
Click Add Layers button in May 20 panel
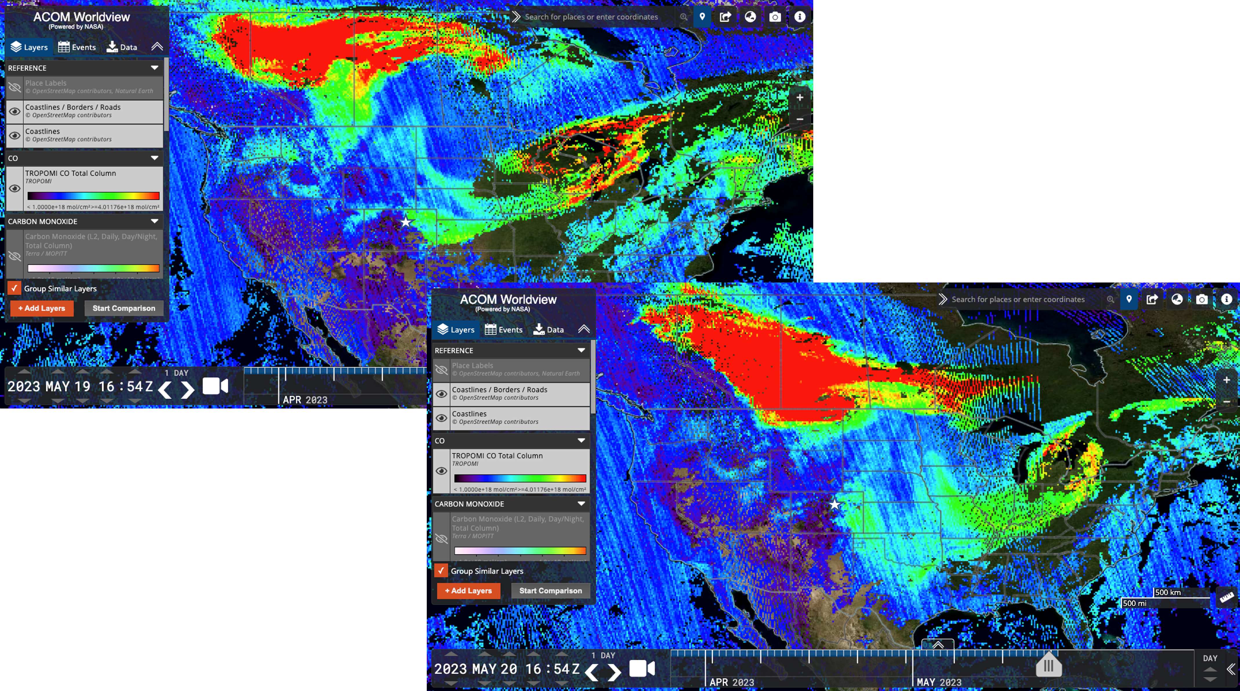pyautogui.click(x=468, y=590)
